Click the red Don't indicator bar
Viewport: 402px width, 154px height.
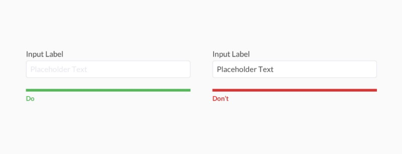(x=294, y=90)
